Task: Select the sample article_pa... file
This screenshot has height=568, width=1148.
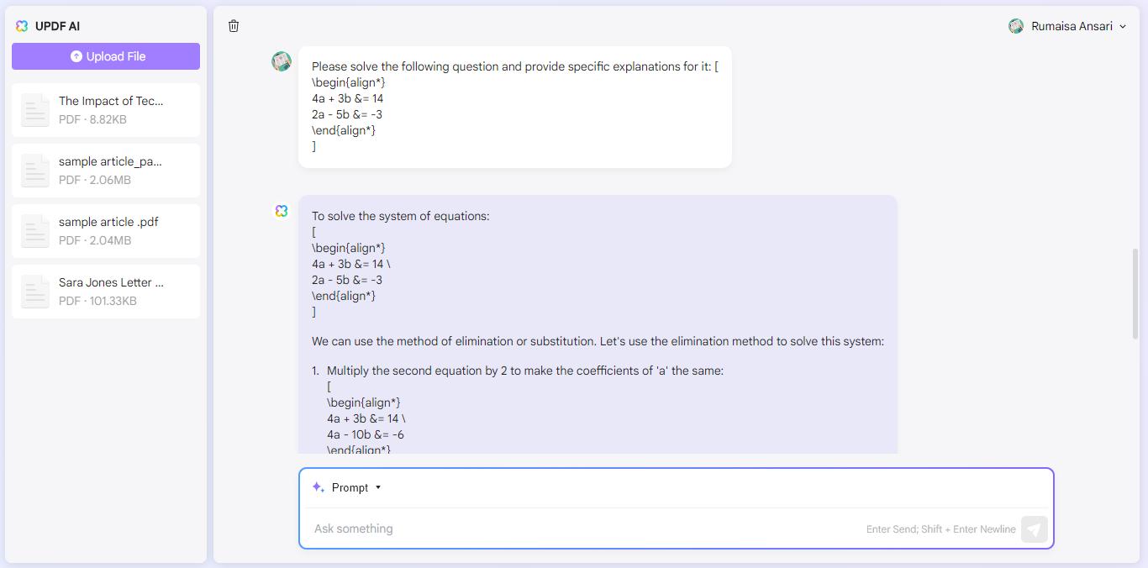Action: [x=106, y=171]
